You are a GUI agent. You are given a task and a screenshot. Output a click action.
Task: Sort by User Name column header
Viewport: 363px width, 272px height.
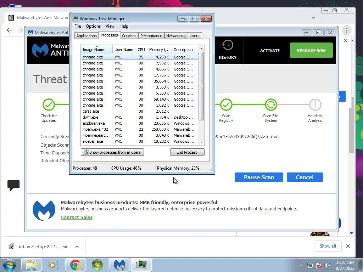(x=124, y=50)
